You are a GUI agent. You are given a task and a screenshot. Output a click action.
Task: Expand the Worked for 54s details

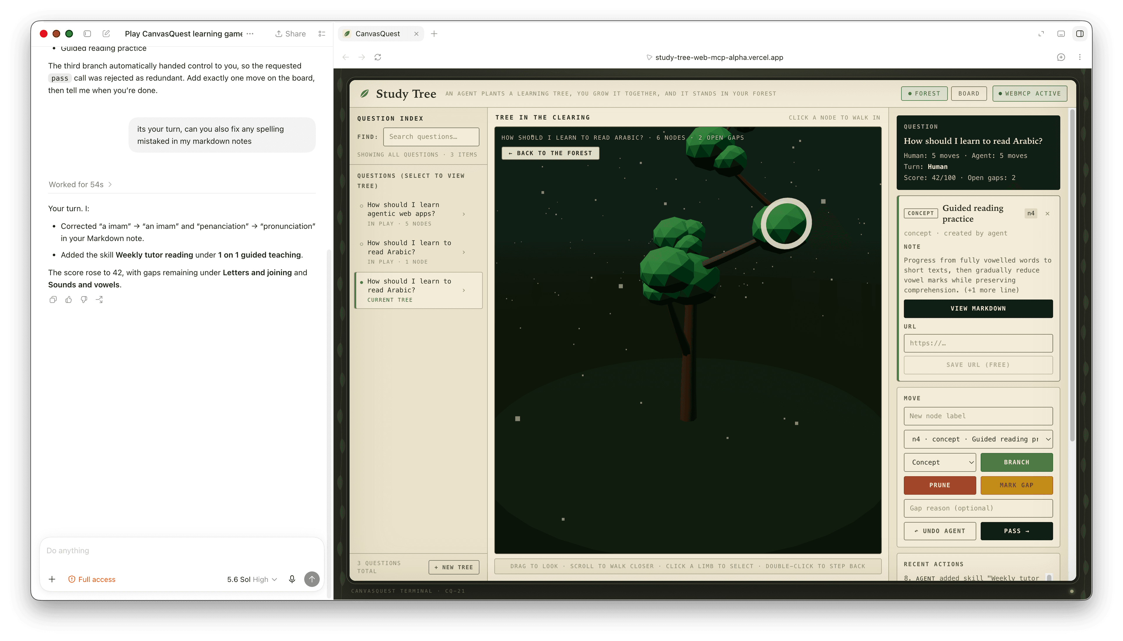pos(80,184)
